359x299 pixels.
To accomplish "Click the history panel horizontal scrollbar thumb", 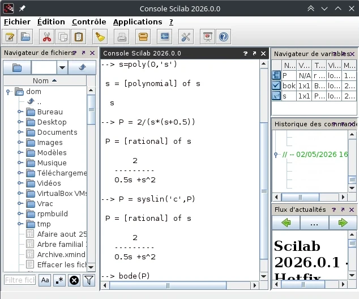I will [x=300, y=197].
